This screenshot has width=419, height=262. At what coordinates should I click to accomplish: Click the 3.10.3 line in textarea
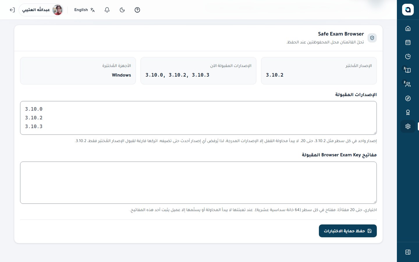(x=34, y=126)
